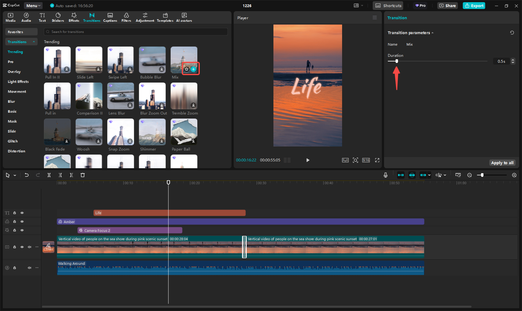The height and width of the screenshot is (311, 522).
Task: Click the undo arrow icon
Action: (x=27, y=175)
